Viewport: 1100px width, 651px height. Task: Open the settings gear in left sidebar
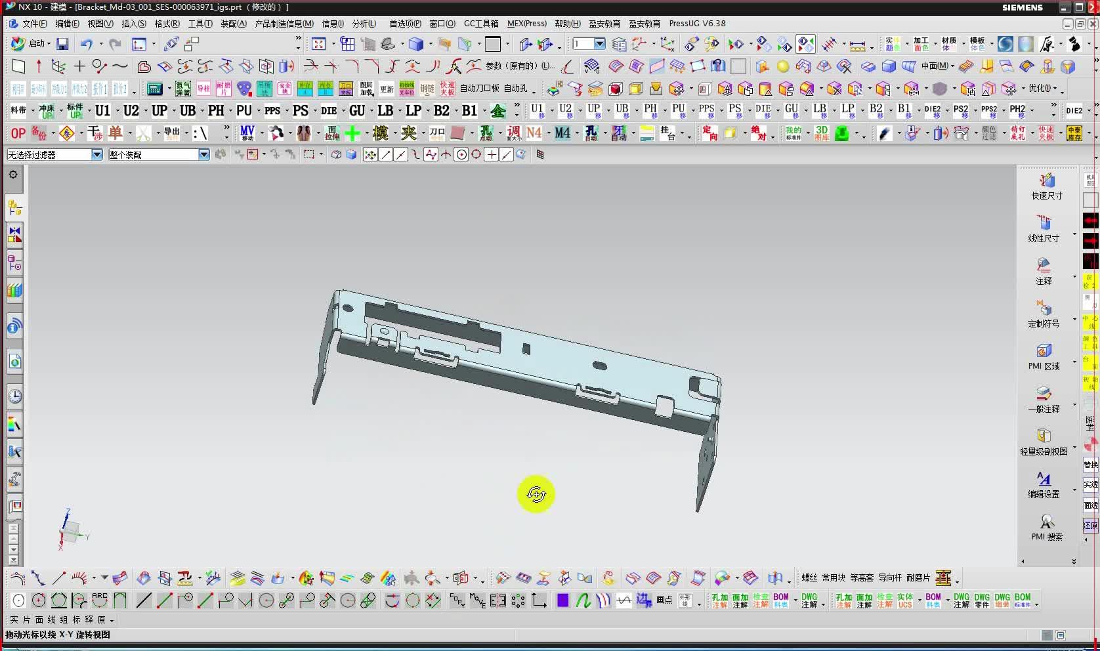click(13, 175)
